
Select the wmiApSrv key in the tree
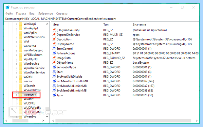click(30, 33)
